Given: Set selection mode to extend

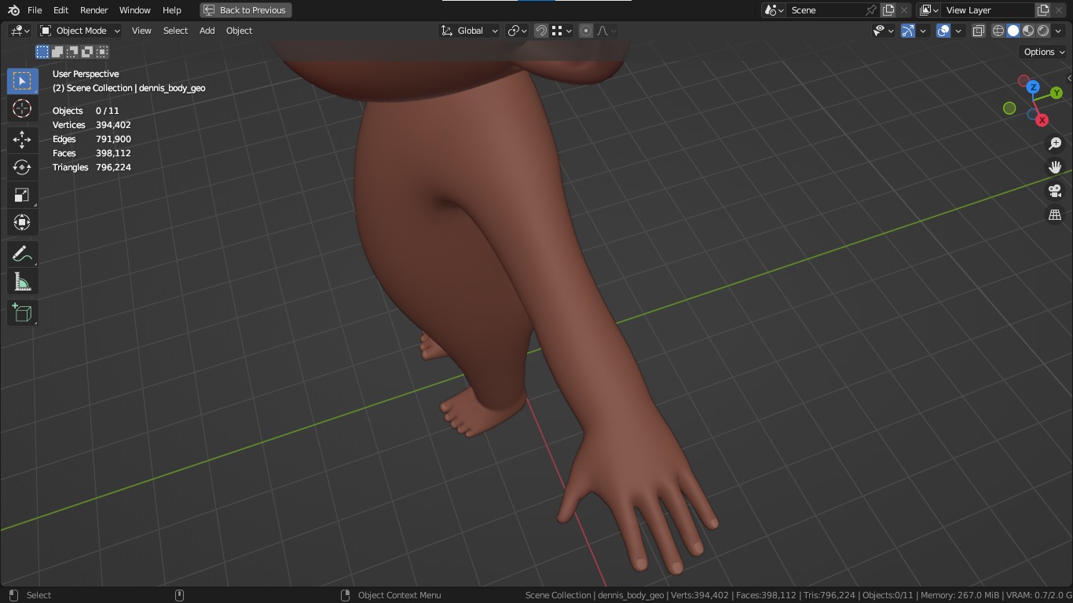Looking at the screenshot, I should 57,52.
